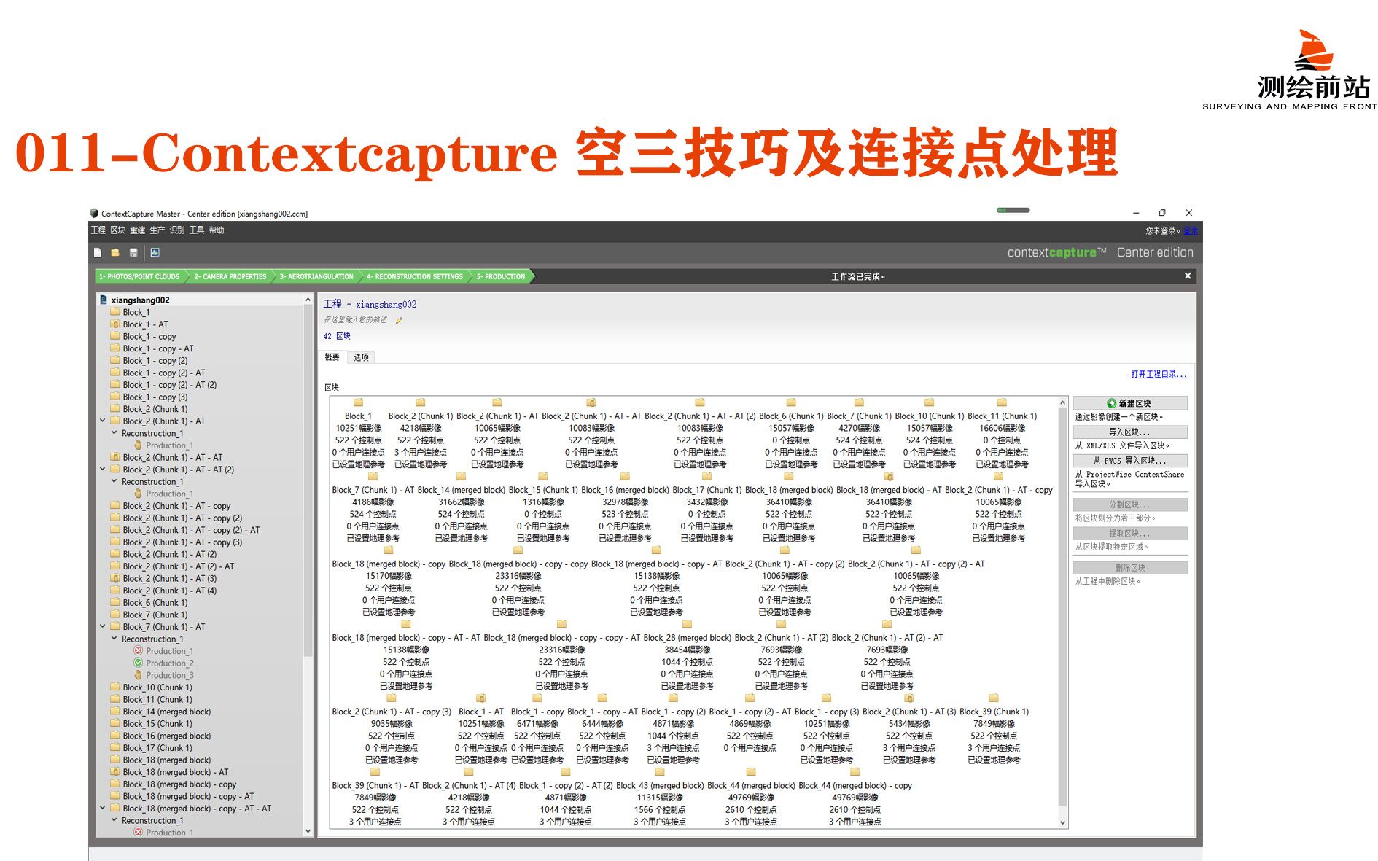Edit project description with the pencil icon
1378x861 pixels.
tap(398, 319)
